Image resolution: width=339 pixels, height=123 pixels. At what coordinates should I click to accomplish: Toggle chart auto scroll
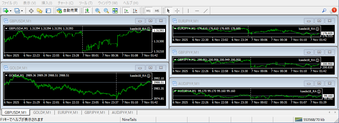[126, 11]
